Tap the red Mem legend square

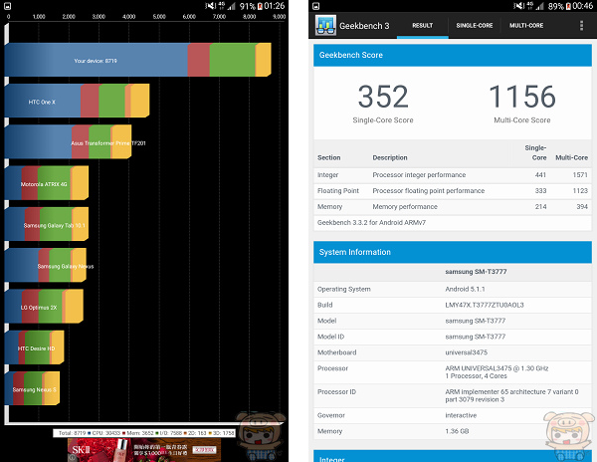pos(123,433)
